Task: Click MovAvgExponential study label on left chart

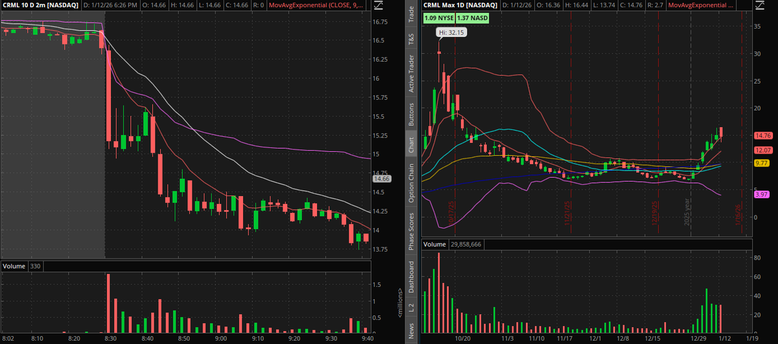Action: [x=316, y=5]
